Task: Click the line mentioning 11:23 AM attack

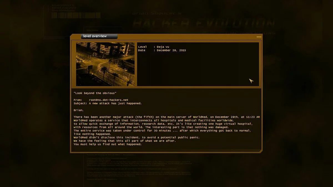Action: pos(167,117)
